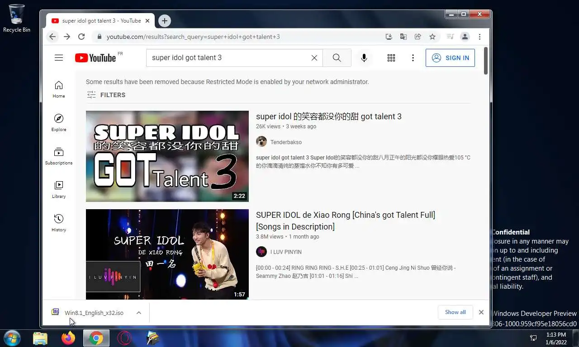Open Chrome profile avatar
579x347 pixels.
click(x=465, y=37)
